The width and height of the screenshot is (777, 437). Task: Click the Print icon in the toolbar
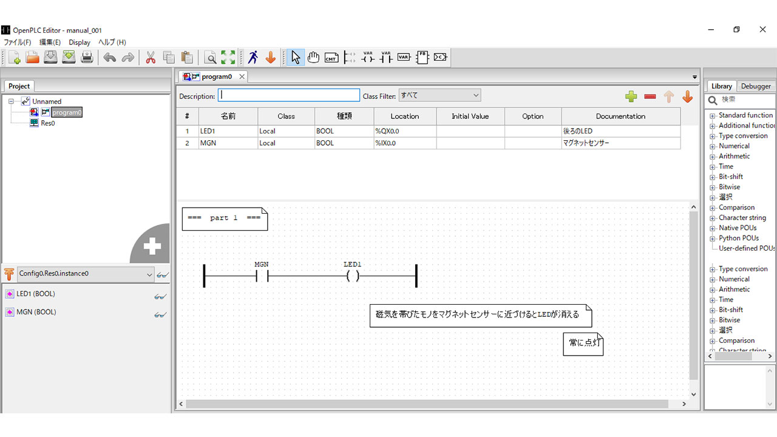point(87,58)
